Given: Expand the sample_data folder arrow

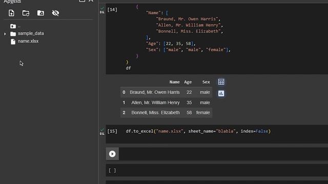Looking at the screenshot, I should tap(5, 34).
